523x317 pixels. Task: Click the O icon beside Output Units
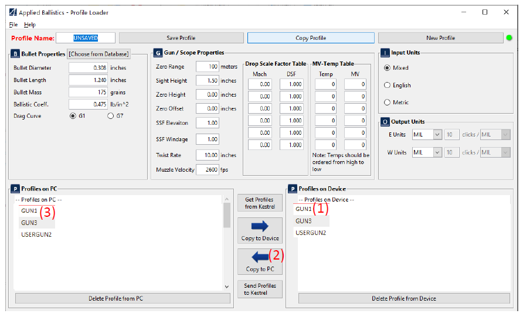[x=385, y=122]
